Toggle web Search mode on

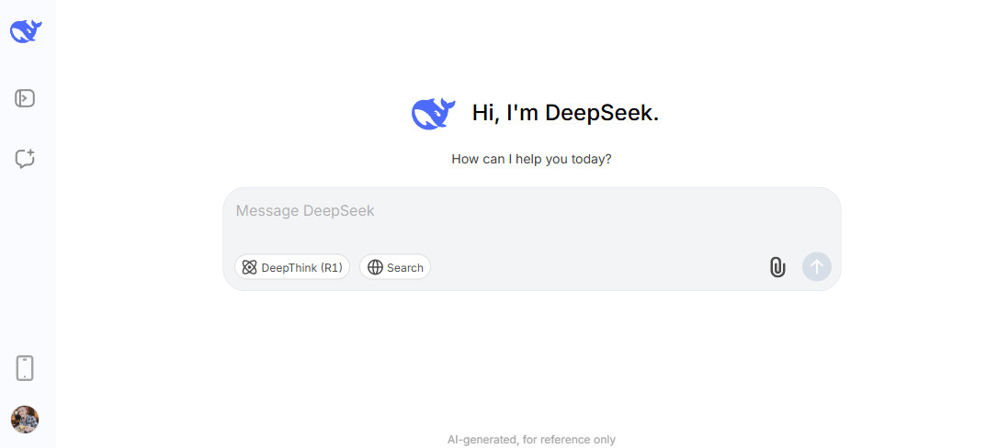click(395, 267)
